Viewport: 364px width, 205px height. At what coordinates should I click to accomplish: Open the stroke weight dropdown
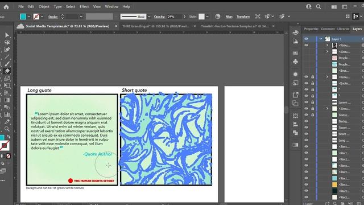(81, 17)
